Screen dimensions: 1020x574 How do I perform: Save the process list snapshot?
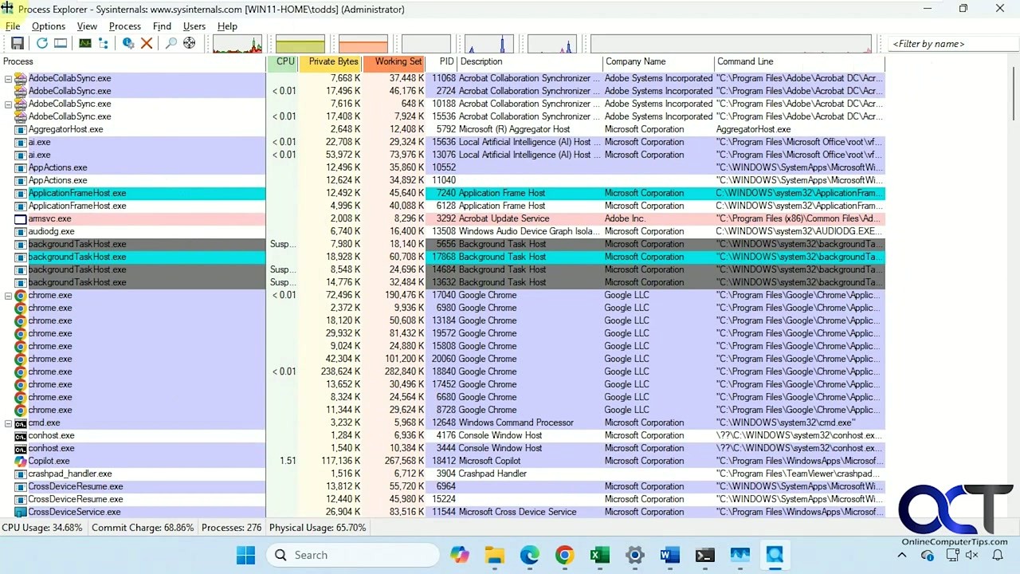(x=18, y=43)
